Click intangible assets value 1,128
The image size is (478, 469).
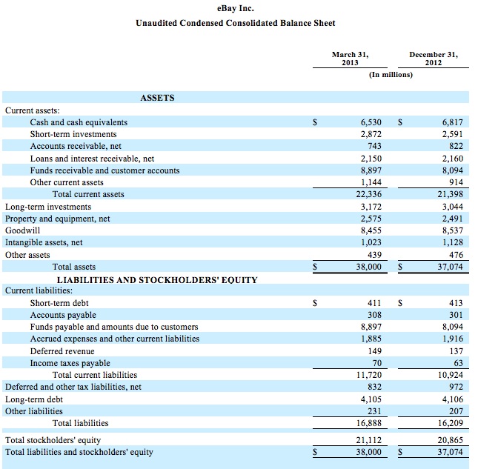(x=453, y=242)
